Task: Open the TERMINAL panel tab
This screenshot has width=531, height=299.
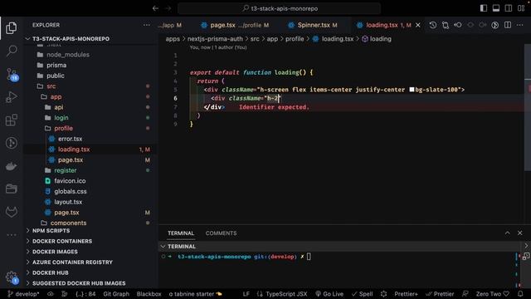Action: point(181,233)
